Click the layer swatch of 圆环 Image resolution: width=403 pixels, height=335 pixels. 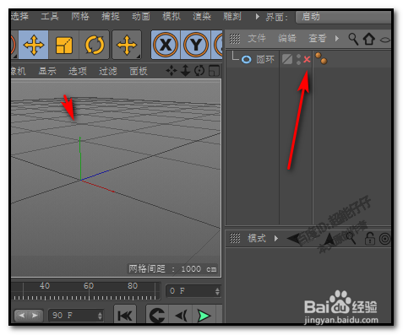(x=287, y=59)
